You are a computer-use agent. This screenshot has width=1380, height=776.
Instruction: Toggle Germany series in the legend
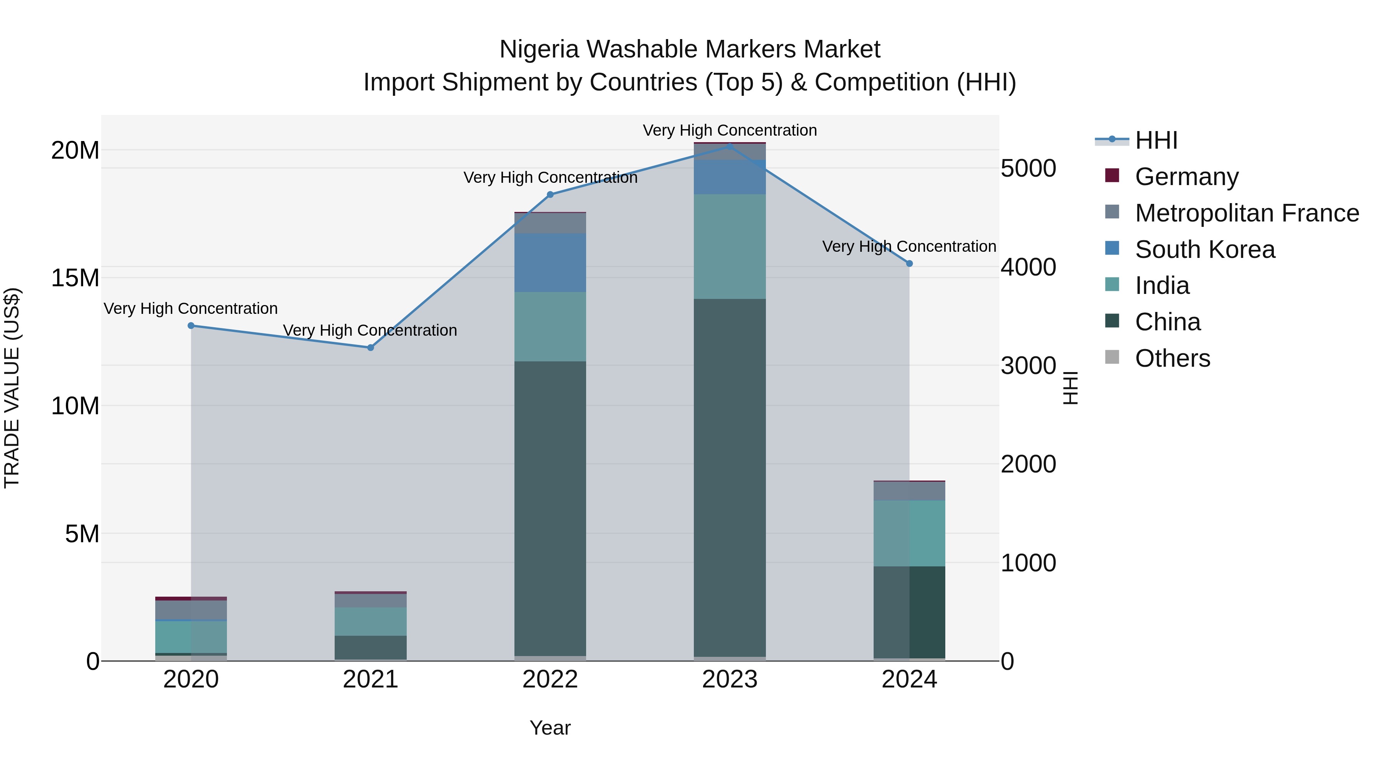tap(1171, 177)
